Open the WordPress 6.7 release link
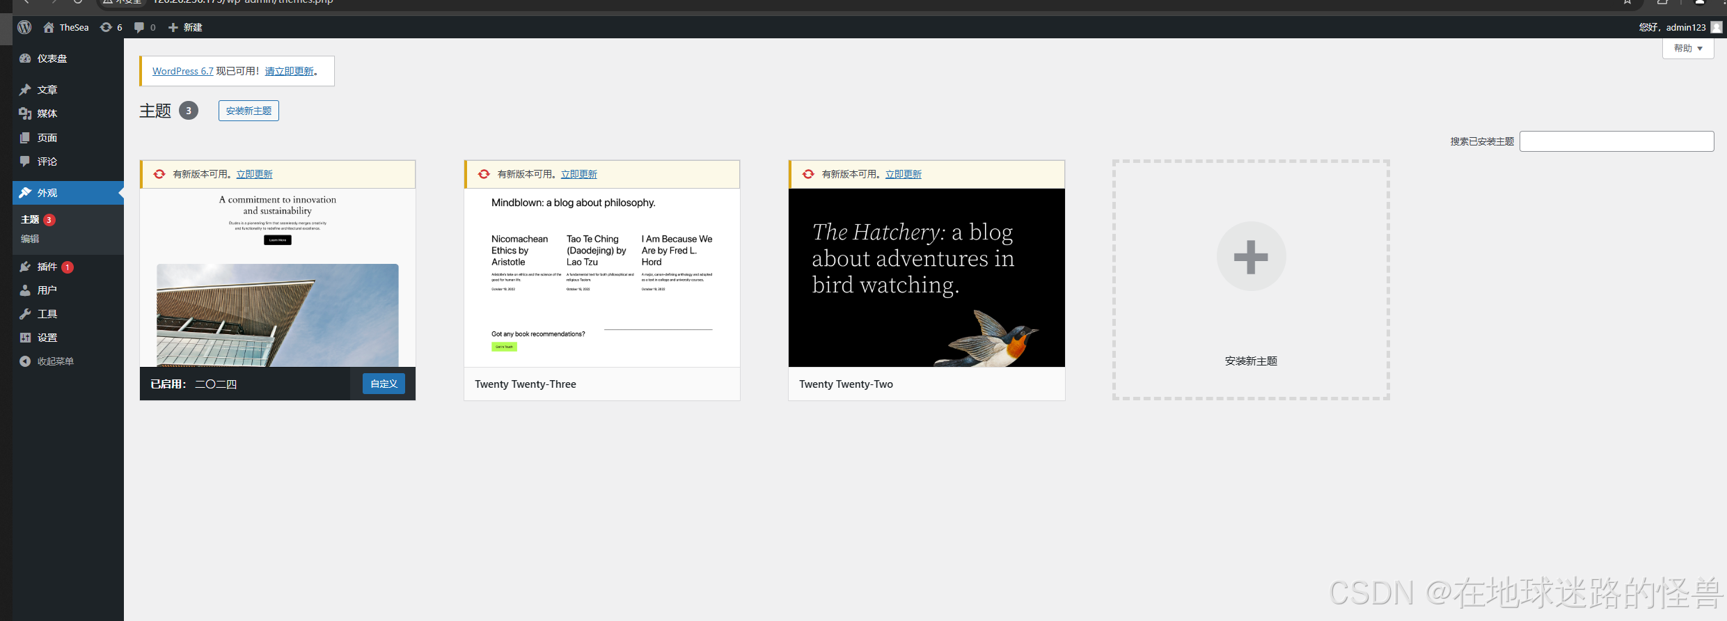1727x621 pixels. click(x=183, y=71)
